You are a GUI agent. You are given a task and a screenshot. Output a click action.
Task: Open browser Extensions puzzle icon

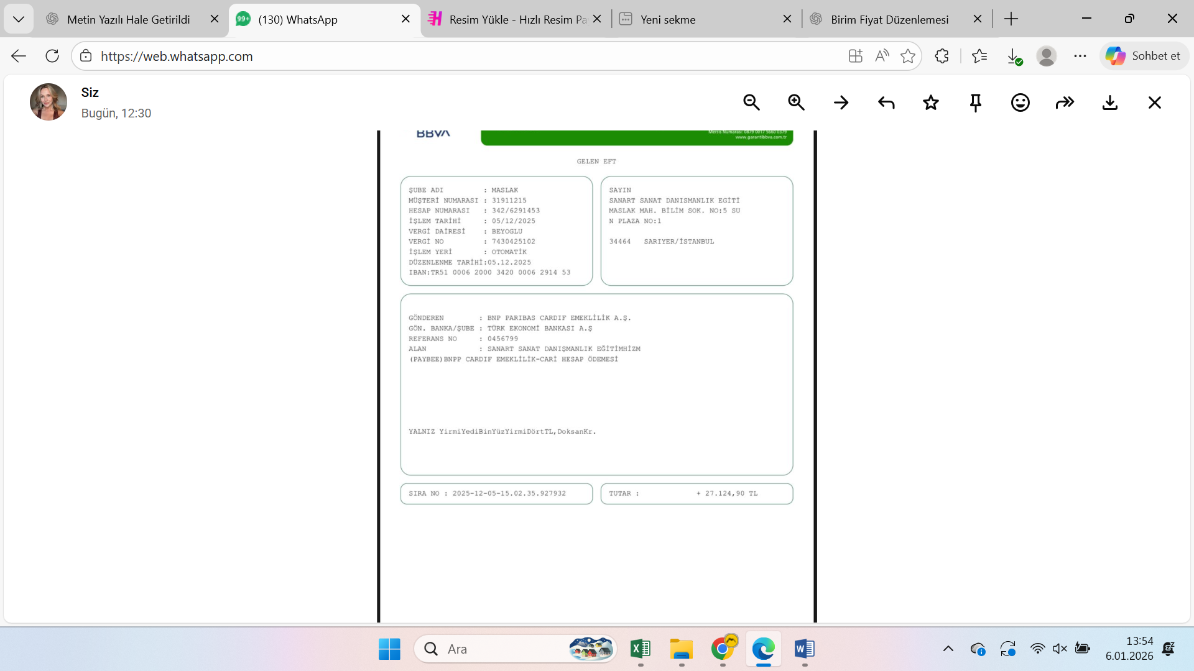point(942,56)
